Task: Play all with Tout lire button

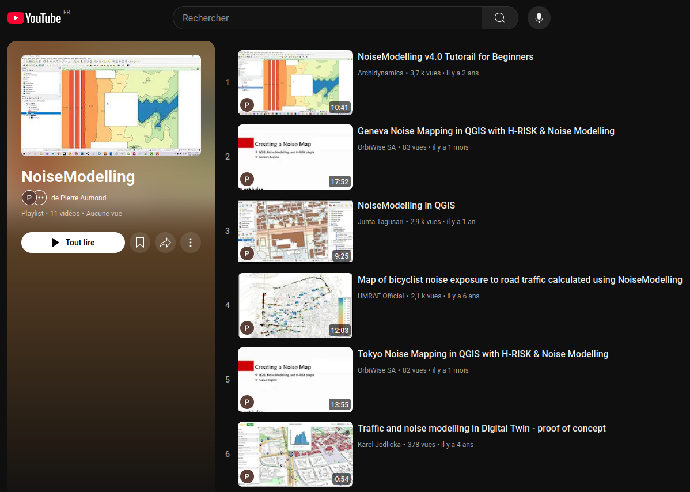Action: (x=73, y=243)
